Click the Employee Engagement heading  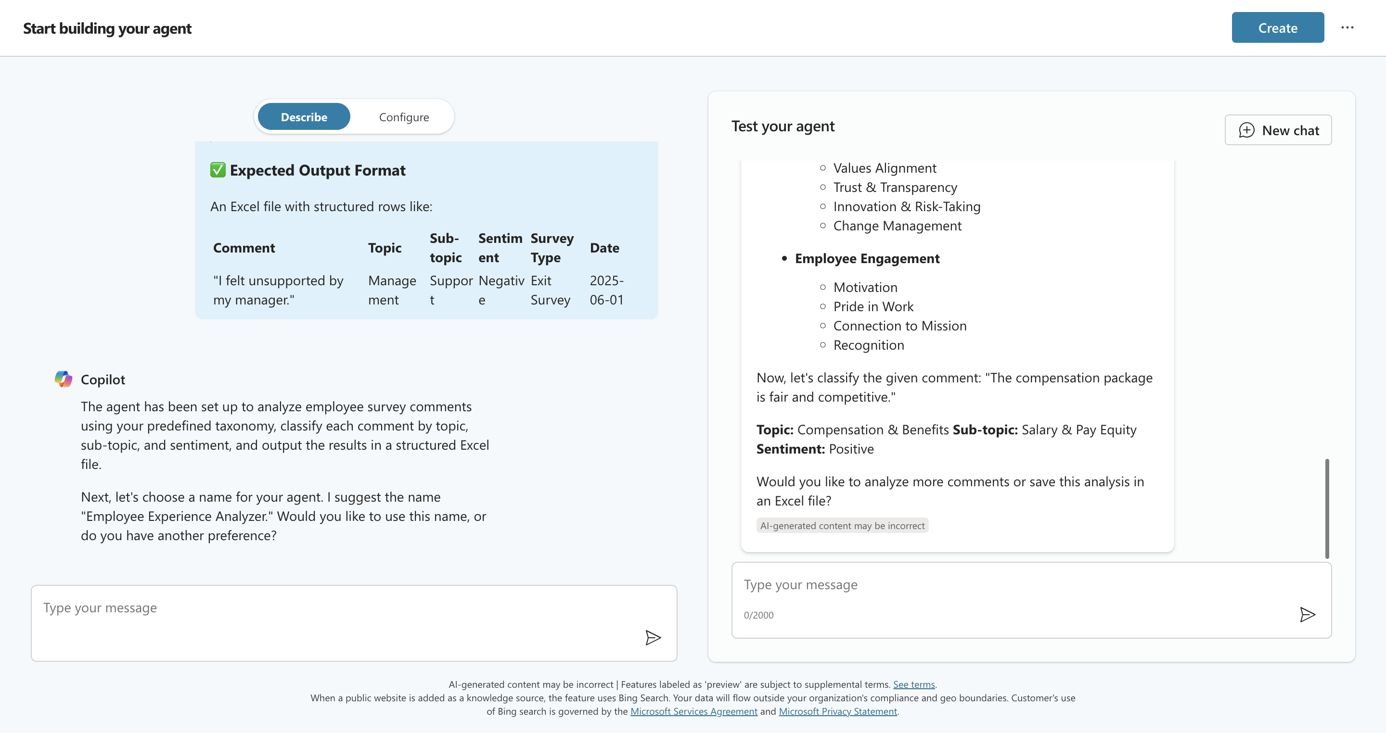(867, 258)
